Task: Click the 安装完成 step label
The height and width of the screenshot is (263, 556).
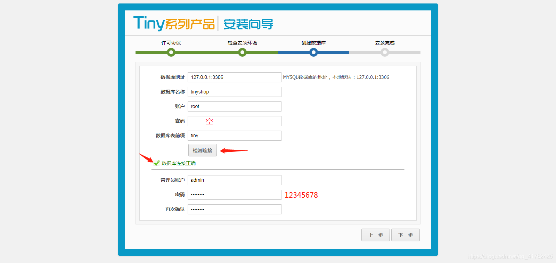Action: (385, 43)
